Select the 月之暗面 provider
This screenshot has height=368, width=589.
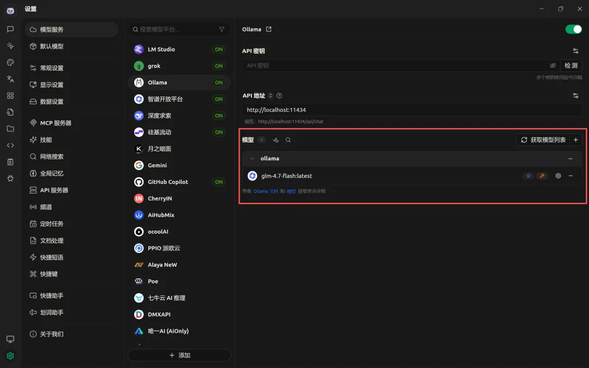pos(179,149)
